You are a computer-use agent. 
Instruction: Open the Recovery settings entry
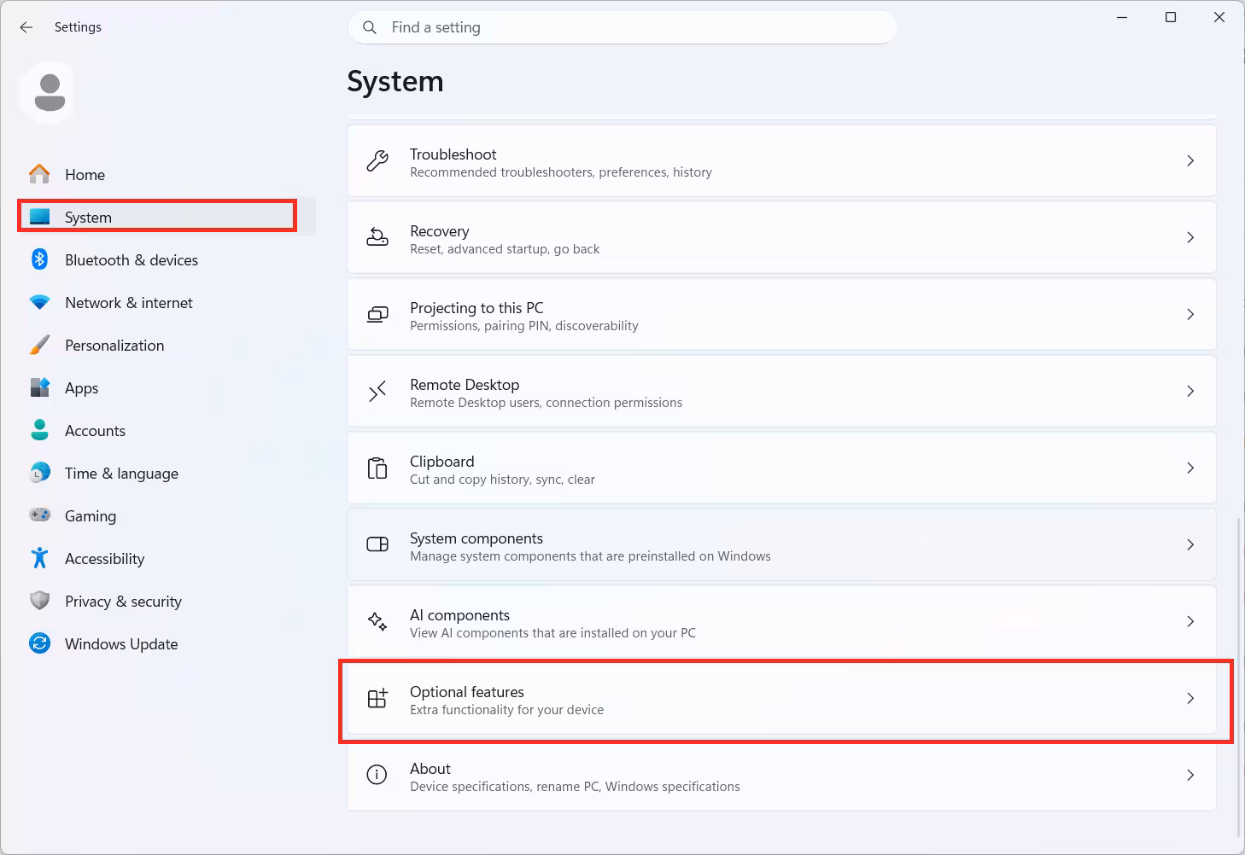781,237
